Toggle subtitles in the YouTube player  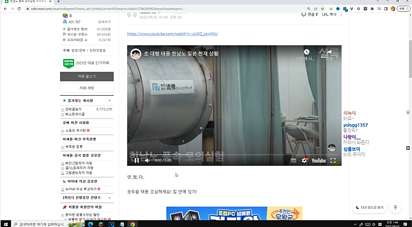click(294, 161)
